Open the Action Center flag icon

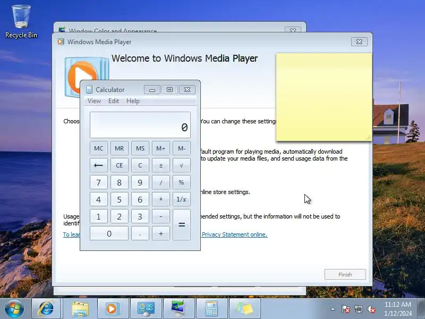coord(345,309)
